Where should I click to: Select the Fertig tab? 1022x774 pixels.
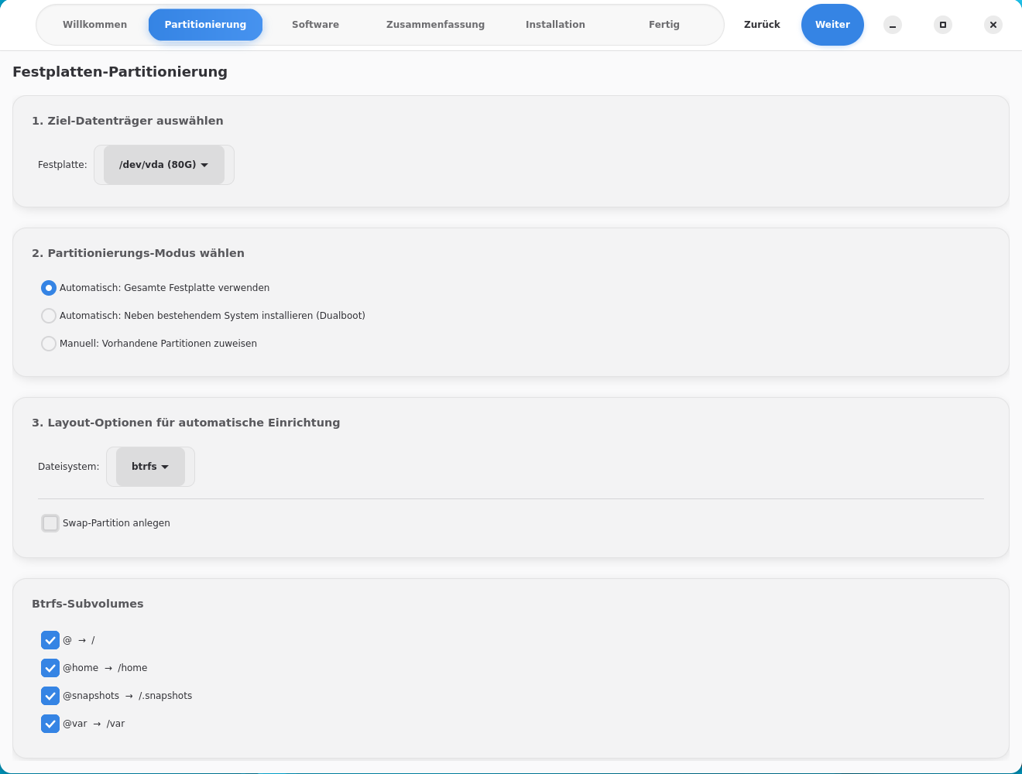tap(664, 25)
